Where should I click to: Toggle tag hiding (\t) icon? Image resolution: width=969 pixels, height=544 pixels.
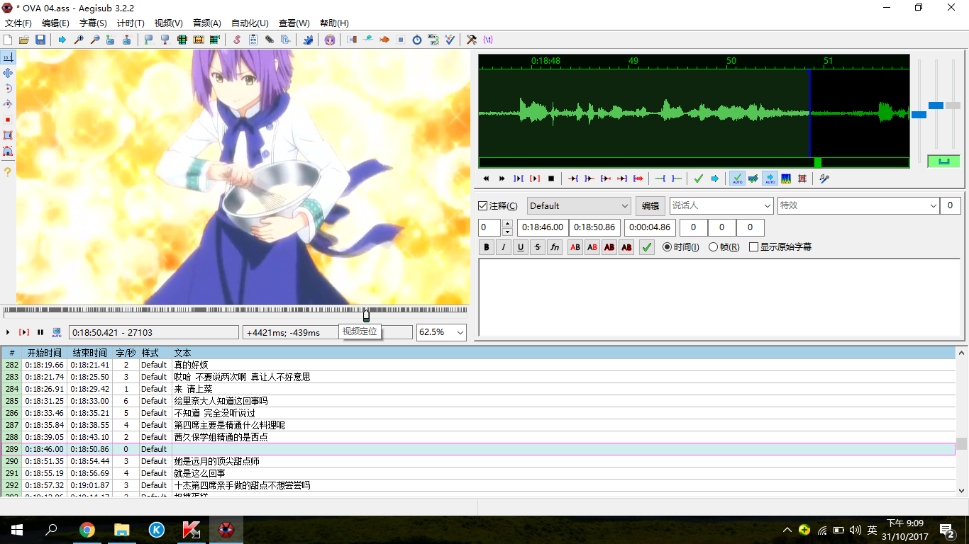tap(488, 40)
